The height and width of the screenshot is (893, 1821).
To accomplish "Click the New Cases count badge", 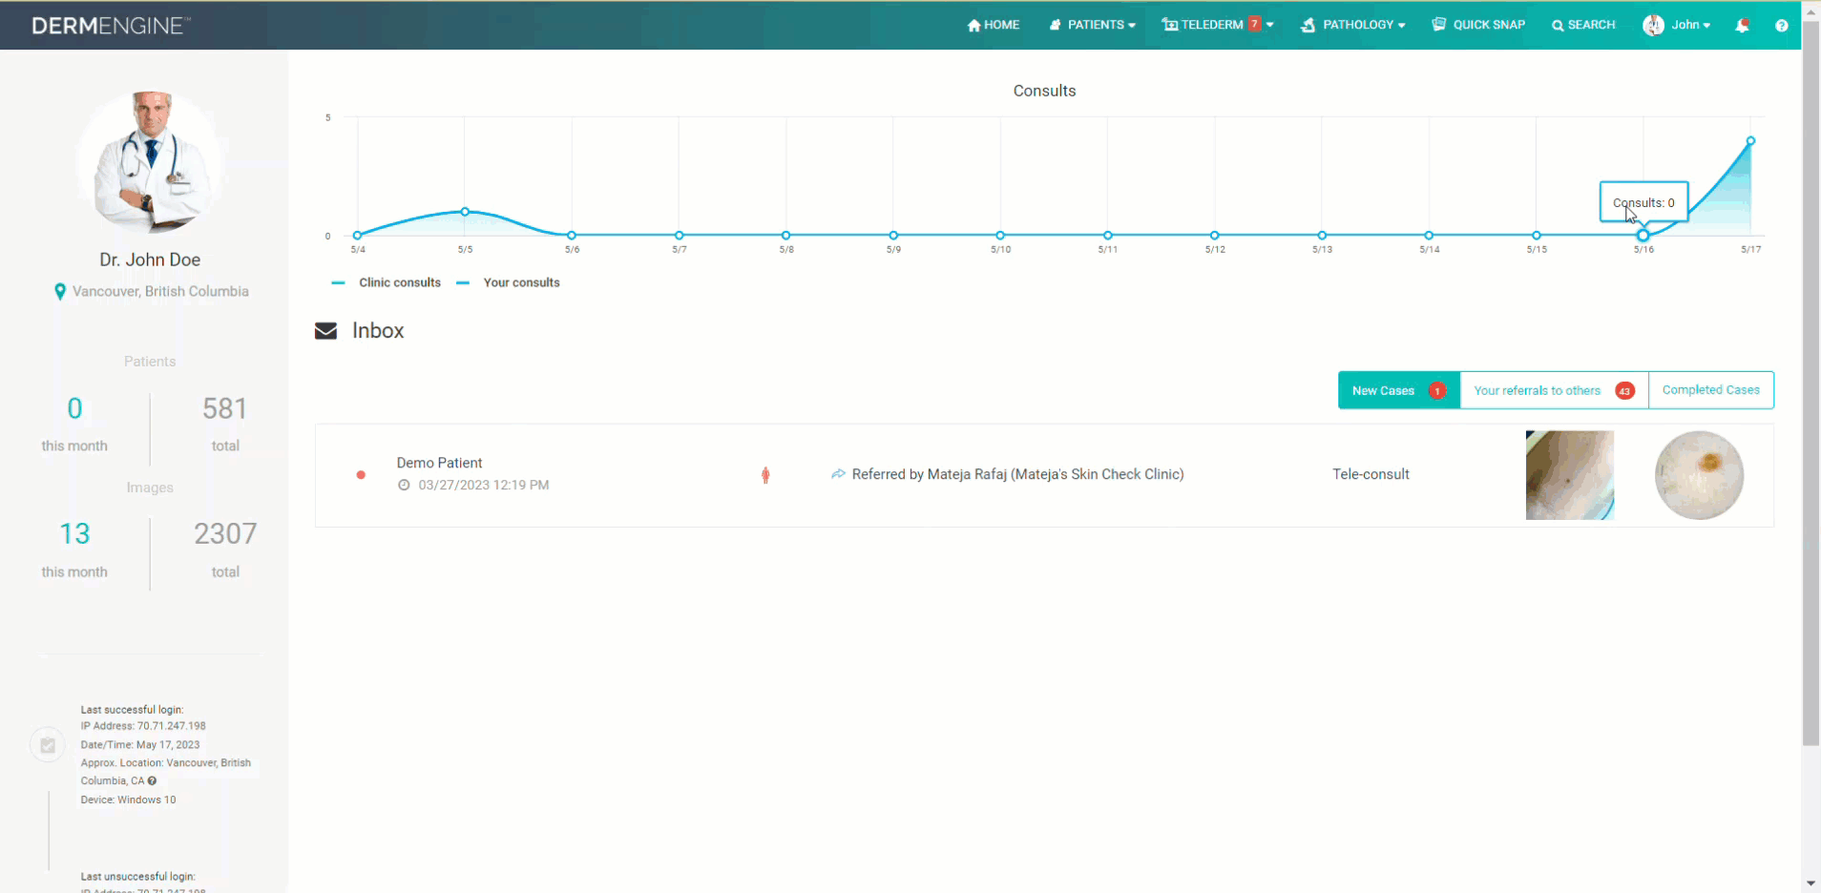I will pyautogui.click(x=1436, y=391).
